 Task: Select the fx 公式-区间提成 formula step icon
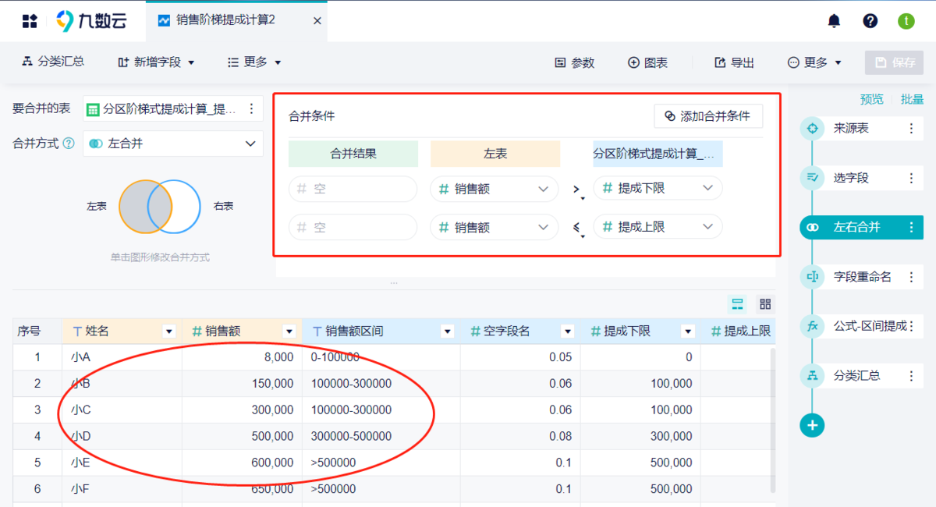coord(811,326)
